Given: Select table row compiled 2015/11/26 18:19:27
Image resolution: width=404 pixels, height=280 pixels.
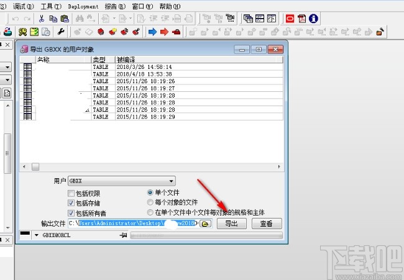Looking at the screenshot, I should pos(152,88).
